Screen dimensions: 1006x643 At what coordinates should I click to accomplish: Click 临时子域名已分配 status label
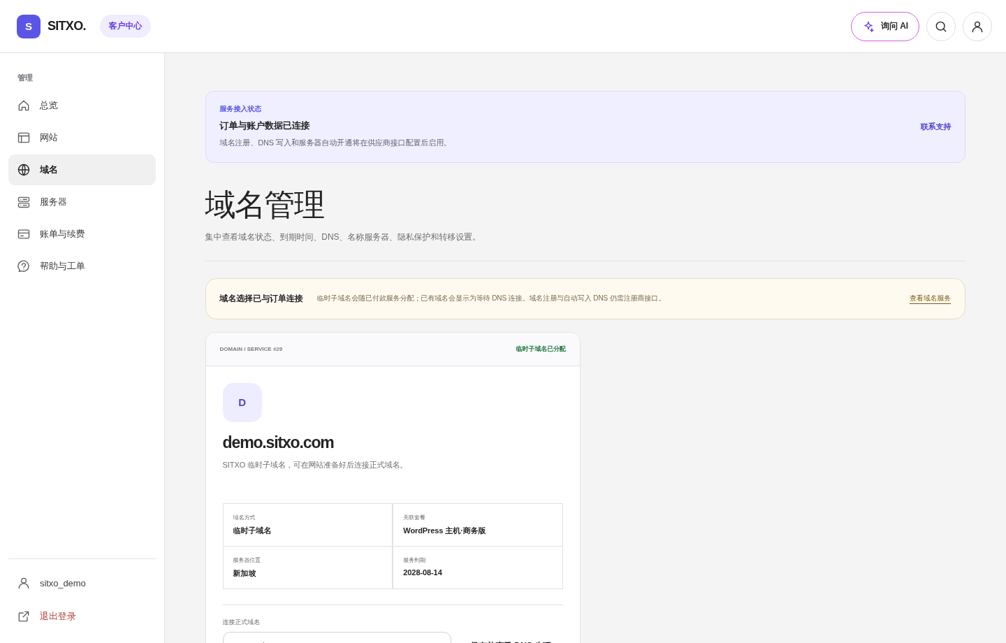[541, 349]
